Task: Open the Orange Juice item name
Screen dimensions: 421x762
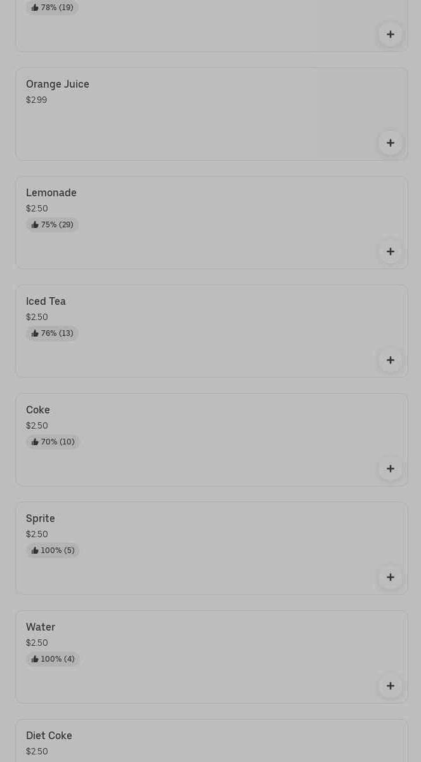Action: 58,84
